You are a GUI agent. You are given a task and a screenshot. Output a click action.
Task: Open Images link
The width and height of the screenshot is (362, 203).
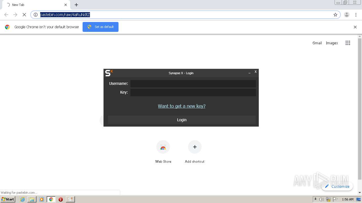point(332,43)
